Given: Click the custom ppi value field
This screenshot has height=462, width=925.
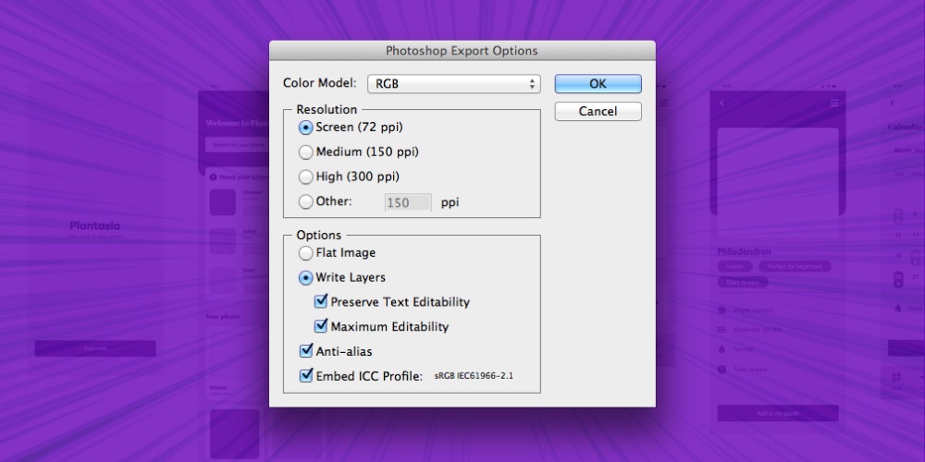Looking at the screenshot, I should [x=408, y=202].
